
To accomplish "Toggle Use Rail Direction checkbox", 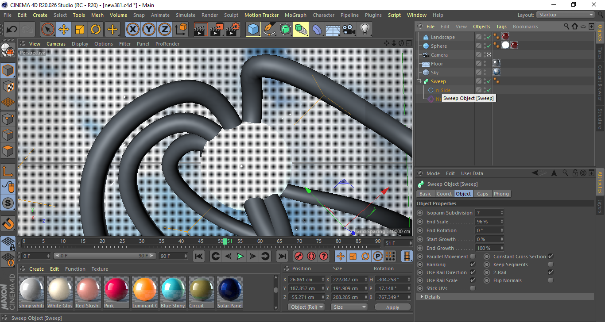I will [x=473, y=272].
